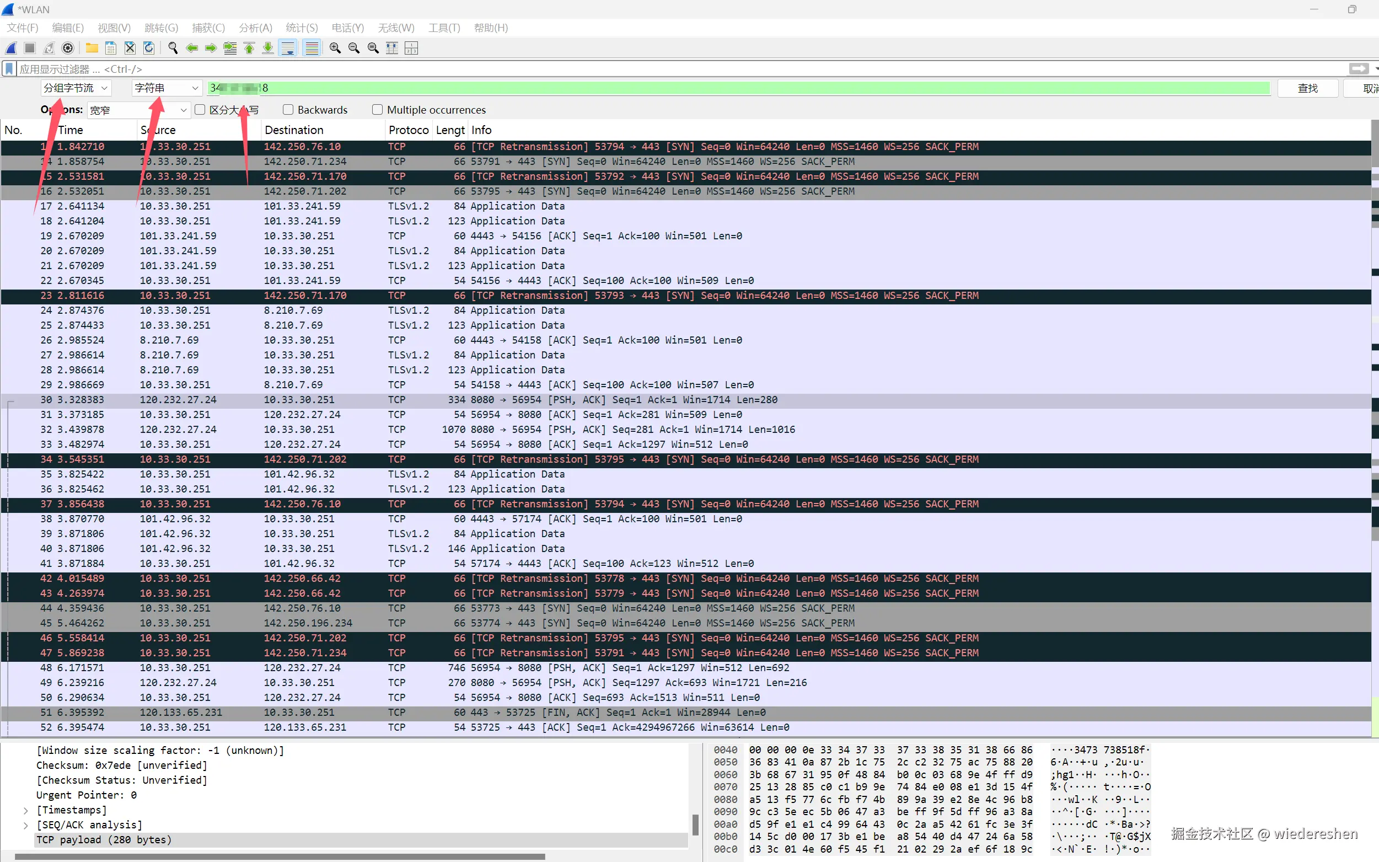
Task: Open the 统计(S) menu
Action: coord(302,28)
